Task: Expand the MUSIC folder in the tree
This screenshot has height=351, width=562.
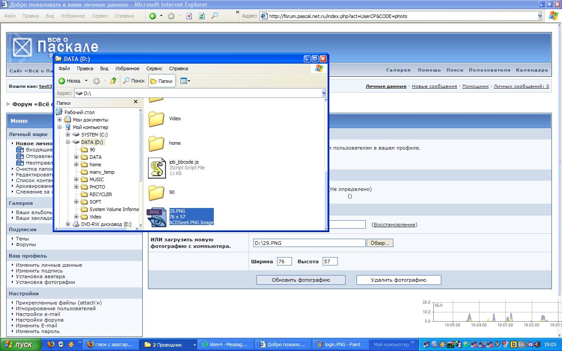Action: (x=76, y=179)
